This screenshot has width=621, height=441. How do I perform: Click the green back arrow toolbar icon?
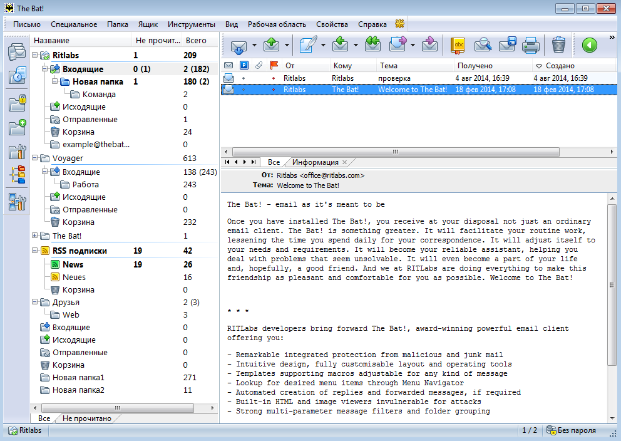[589, 45]
